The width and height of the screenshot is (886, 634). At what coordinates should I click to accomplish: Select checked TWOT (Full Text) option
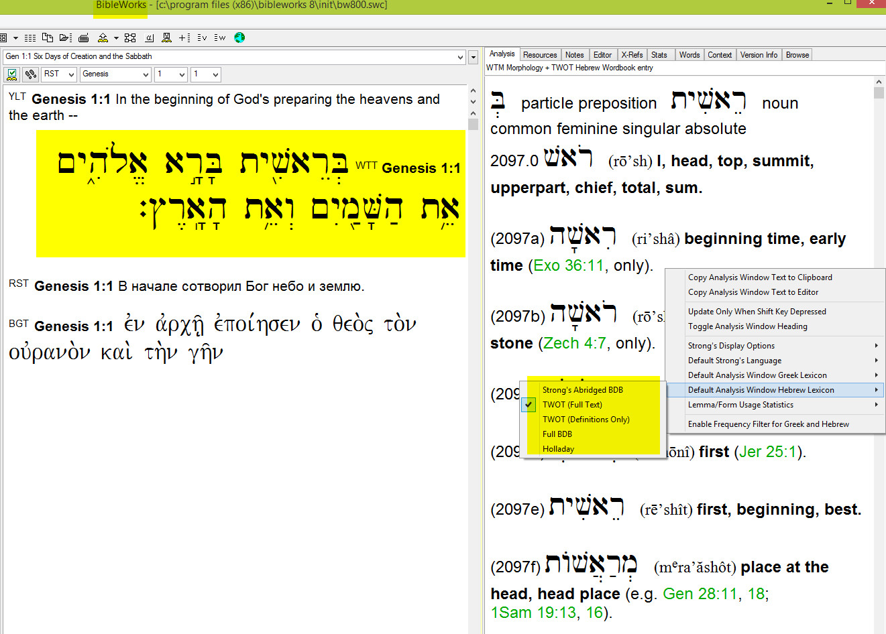point(593,405)
